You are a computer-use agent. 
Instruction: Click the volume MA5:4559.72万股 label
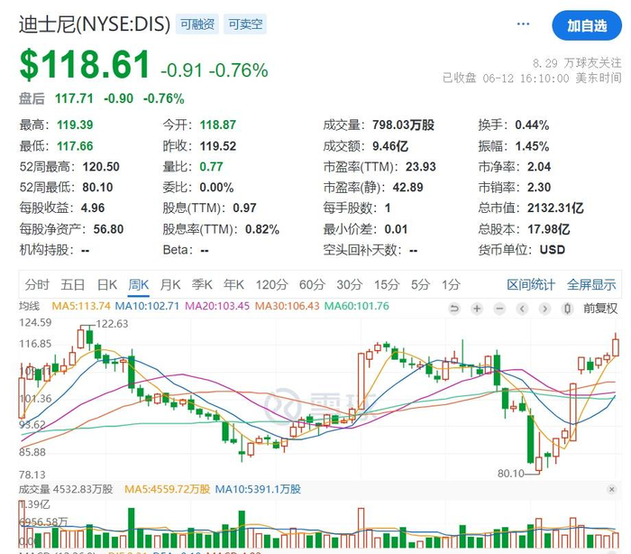pos(167,489)
